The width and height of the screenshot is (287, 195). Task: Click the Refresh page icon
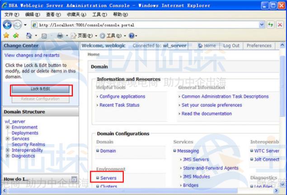pos(271,25)
